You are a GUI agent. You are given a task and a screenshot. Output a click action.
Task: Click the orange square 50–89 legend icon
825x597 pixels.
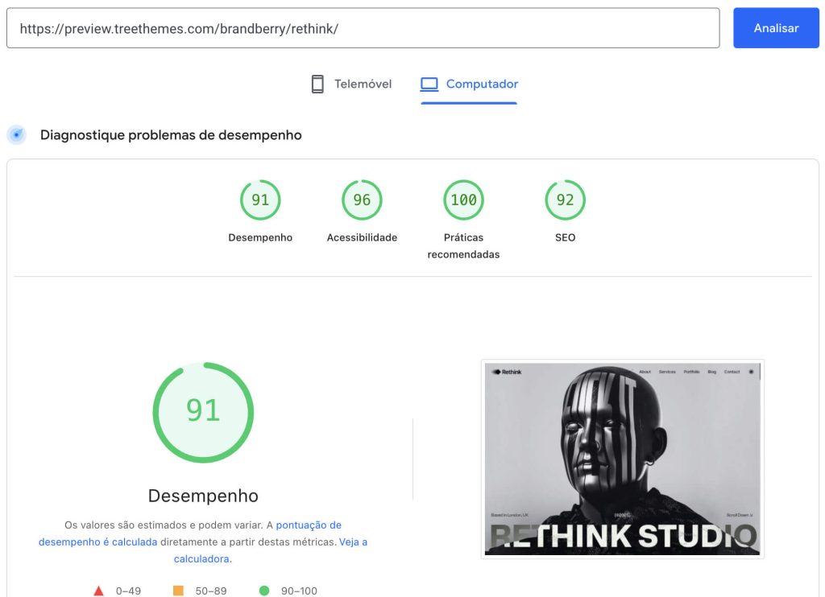[x=178, y=591]
